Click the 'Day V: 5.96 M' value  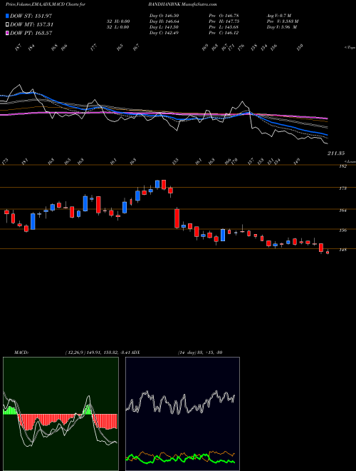tap(282, 27)
